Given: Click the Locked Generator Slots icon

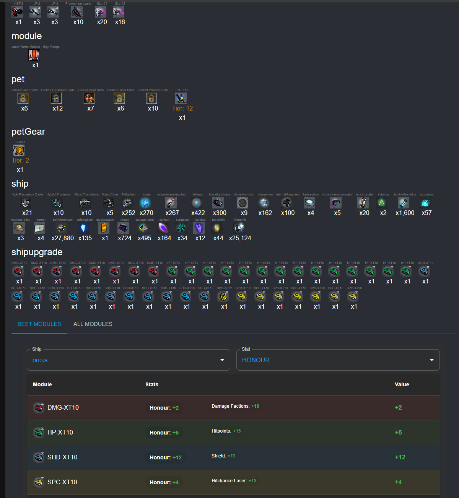Looking at the screenshot, I should tap(56, 98).
